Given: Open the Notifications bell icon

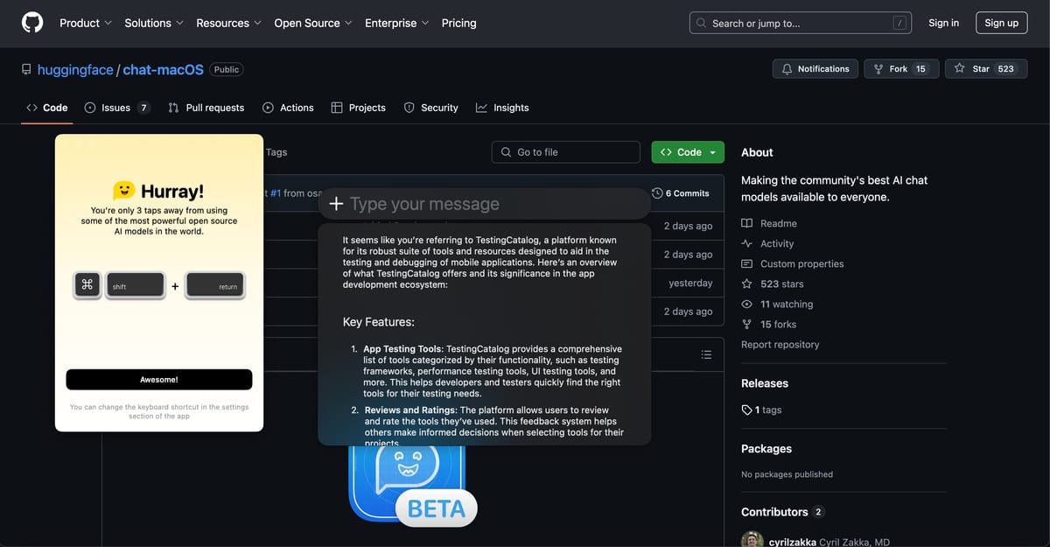Looking at the screenshot, I should pyautogui.click(x=787, y=68).
